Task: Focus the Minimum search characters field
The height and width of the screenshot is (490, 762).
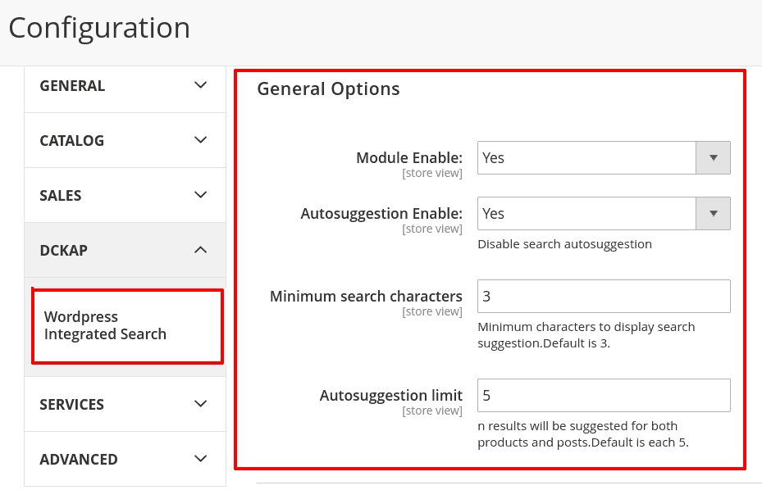Action: coord(604,296)
